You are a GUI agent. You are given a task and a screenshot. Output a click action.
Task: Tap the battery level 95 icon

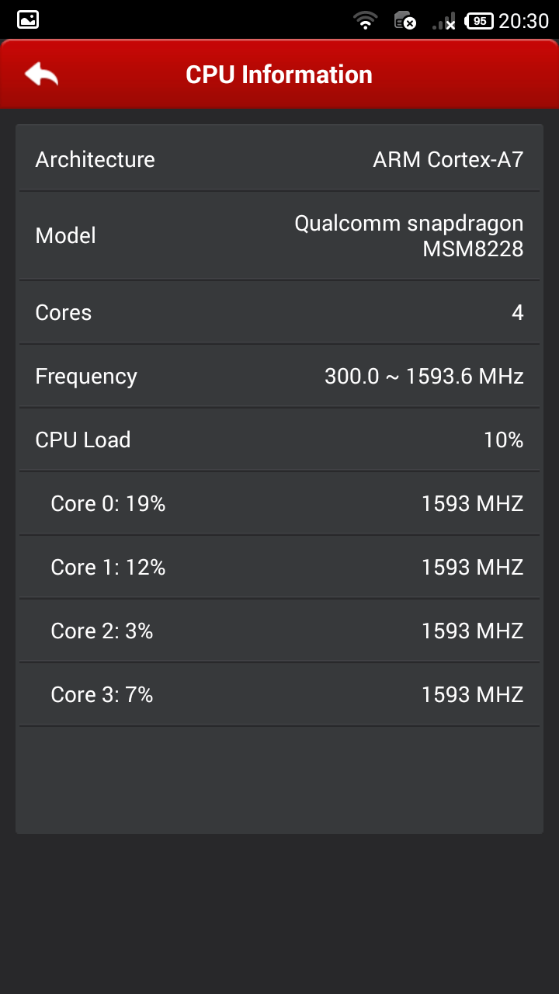(x=479, y=21)
